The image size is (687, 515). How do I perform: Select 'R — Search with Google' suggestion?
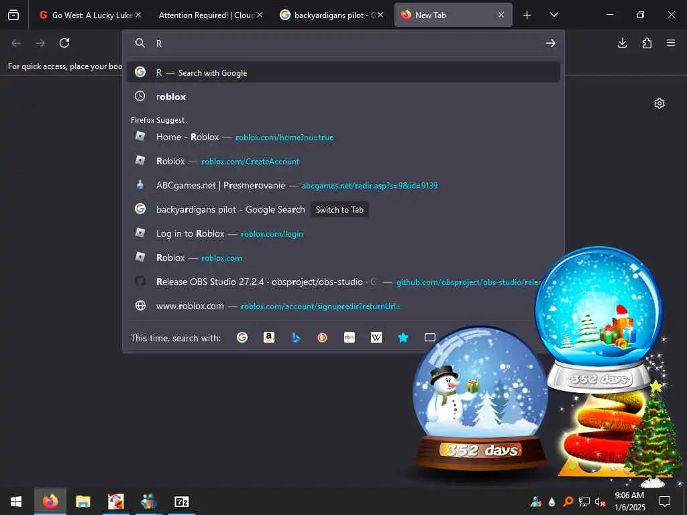(x=343, y=72)
